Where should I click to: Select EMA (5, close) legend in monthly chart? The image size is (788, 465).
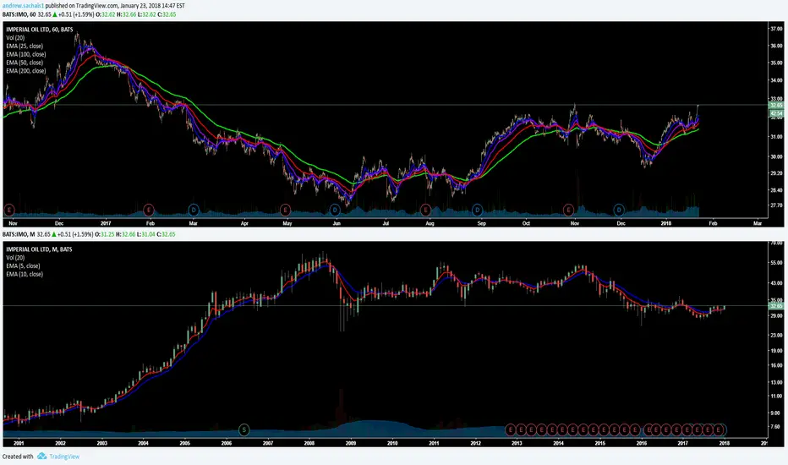coord(23,266)
